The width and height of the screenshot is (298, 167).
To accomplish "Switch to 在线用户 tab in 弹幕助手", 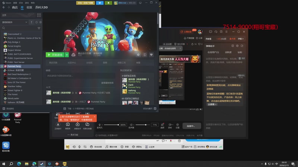I will coord(213,52).
